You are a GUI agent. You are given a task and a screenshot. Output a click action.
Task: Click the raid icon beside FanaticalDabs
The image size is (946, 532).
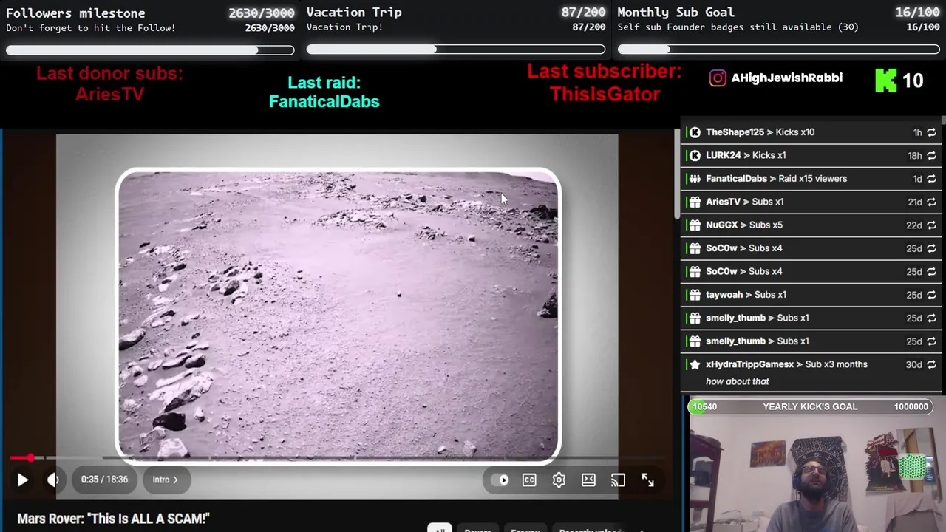pos(695,179)
